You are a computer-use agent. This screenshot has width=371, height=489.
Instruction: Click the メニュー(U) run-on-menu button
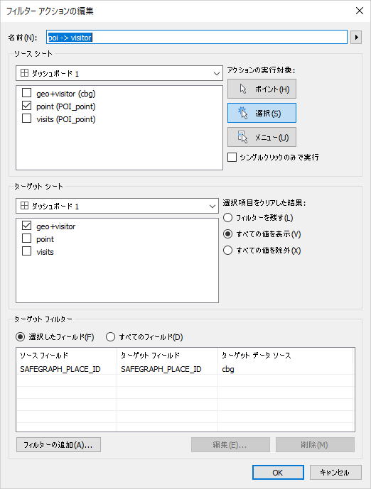tap(262, 137)
